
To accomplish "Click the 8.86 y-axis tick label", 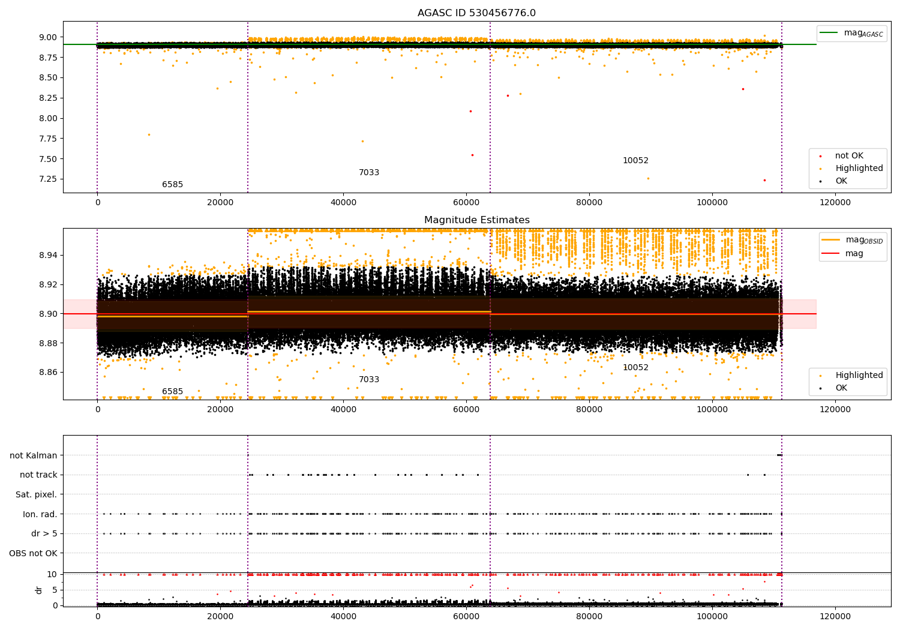I will (48, 373).
